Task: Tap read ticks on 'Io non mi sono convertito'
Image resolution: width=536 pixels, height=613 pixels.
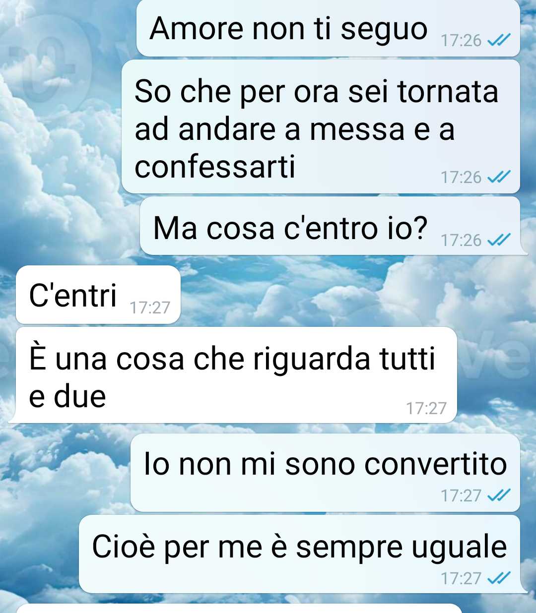Action: pyautogui.click(x=498, y=495)
